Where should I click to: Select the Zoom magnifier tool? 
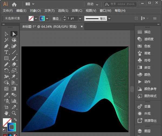click(x=14, y=113)
